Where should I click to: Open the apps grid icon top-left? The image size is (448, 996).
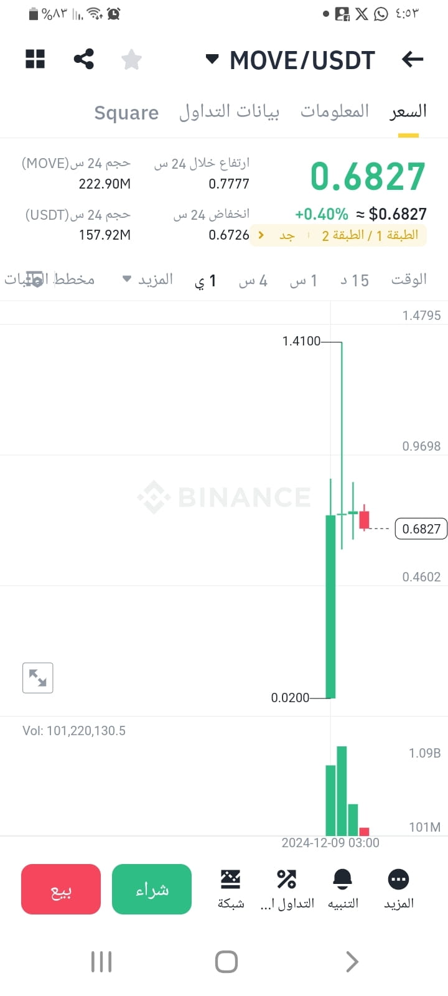pyautogui.click(x=35, y=59)
